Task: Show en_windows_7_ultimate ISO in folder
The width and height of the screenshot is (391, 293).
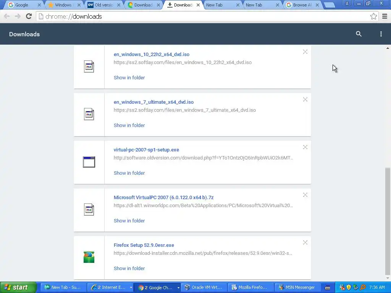Action: point(129,125)
